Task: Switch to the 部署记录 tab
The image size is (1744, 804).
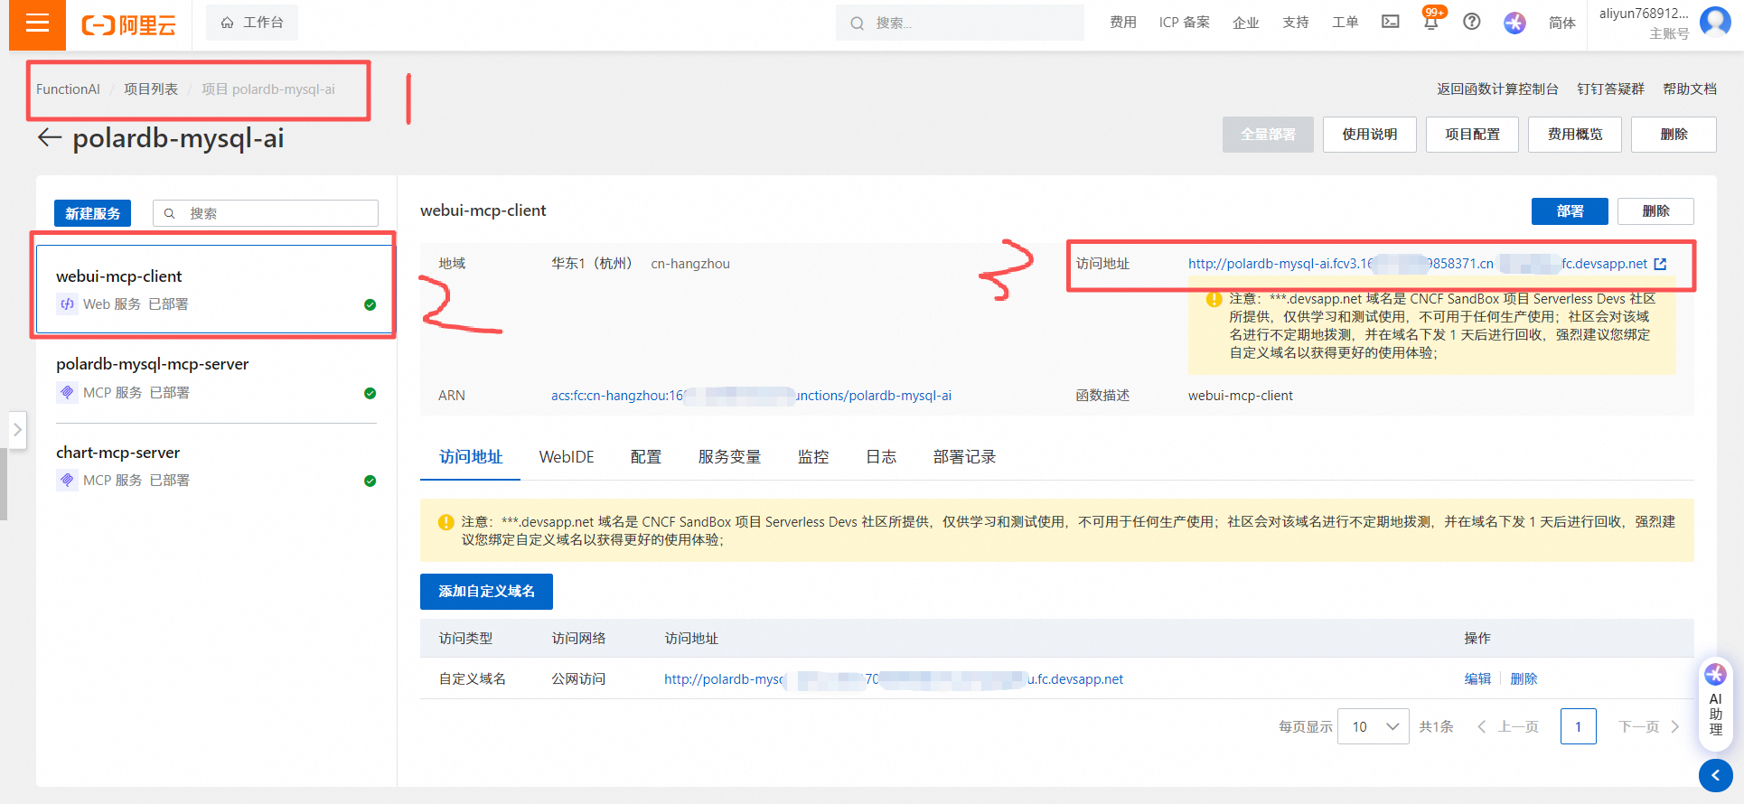Action: point(964,457)
